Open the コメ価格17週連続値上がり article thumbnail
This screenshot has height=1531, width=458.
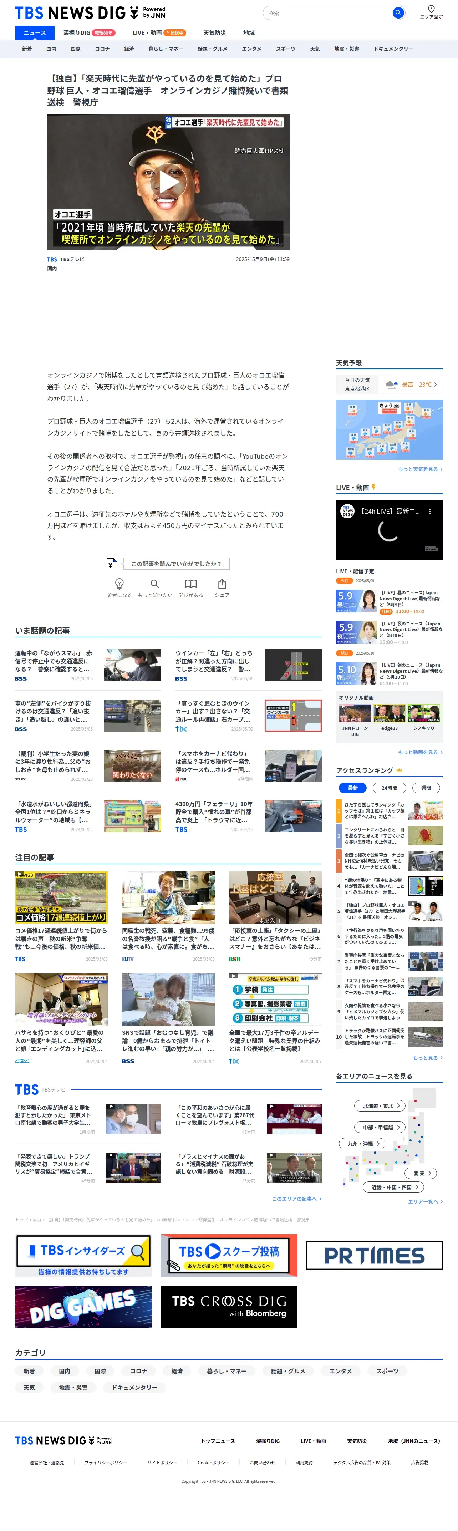coord(61,897)
